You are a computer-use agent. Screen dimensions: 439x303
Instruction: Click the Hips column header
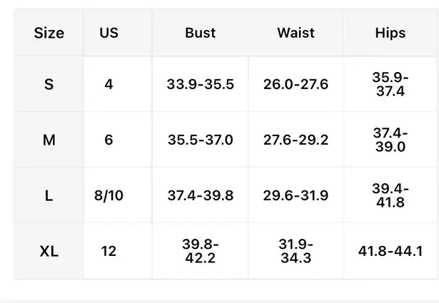click(390, 33)
